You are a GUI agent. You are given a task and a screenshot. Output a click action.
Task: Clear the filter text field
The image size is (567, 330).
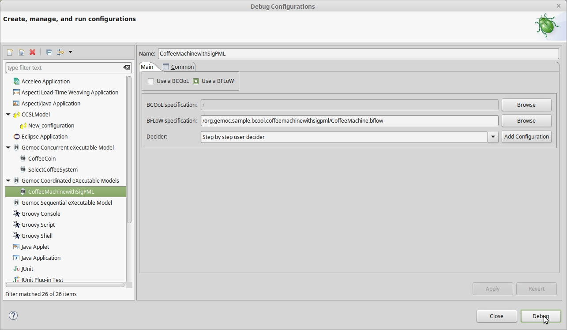tap(127, 67)
